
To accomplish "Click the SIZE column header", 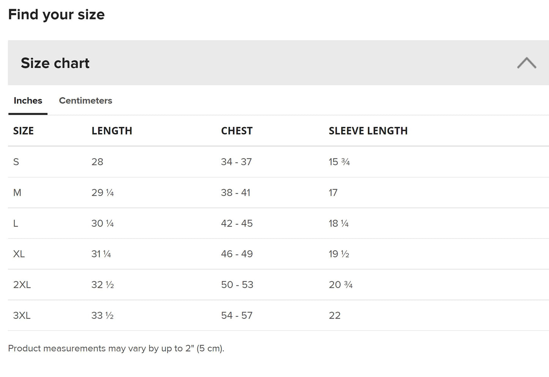I will tap(24, 131).
